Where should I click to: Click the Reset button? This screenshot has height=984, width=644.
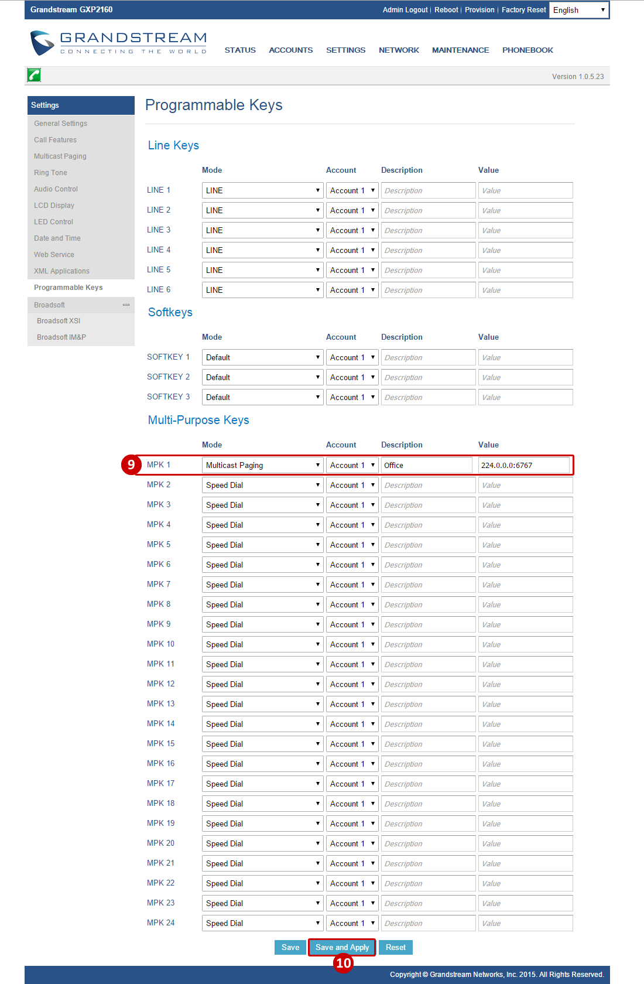396,947
